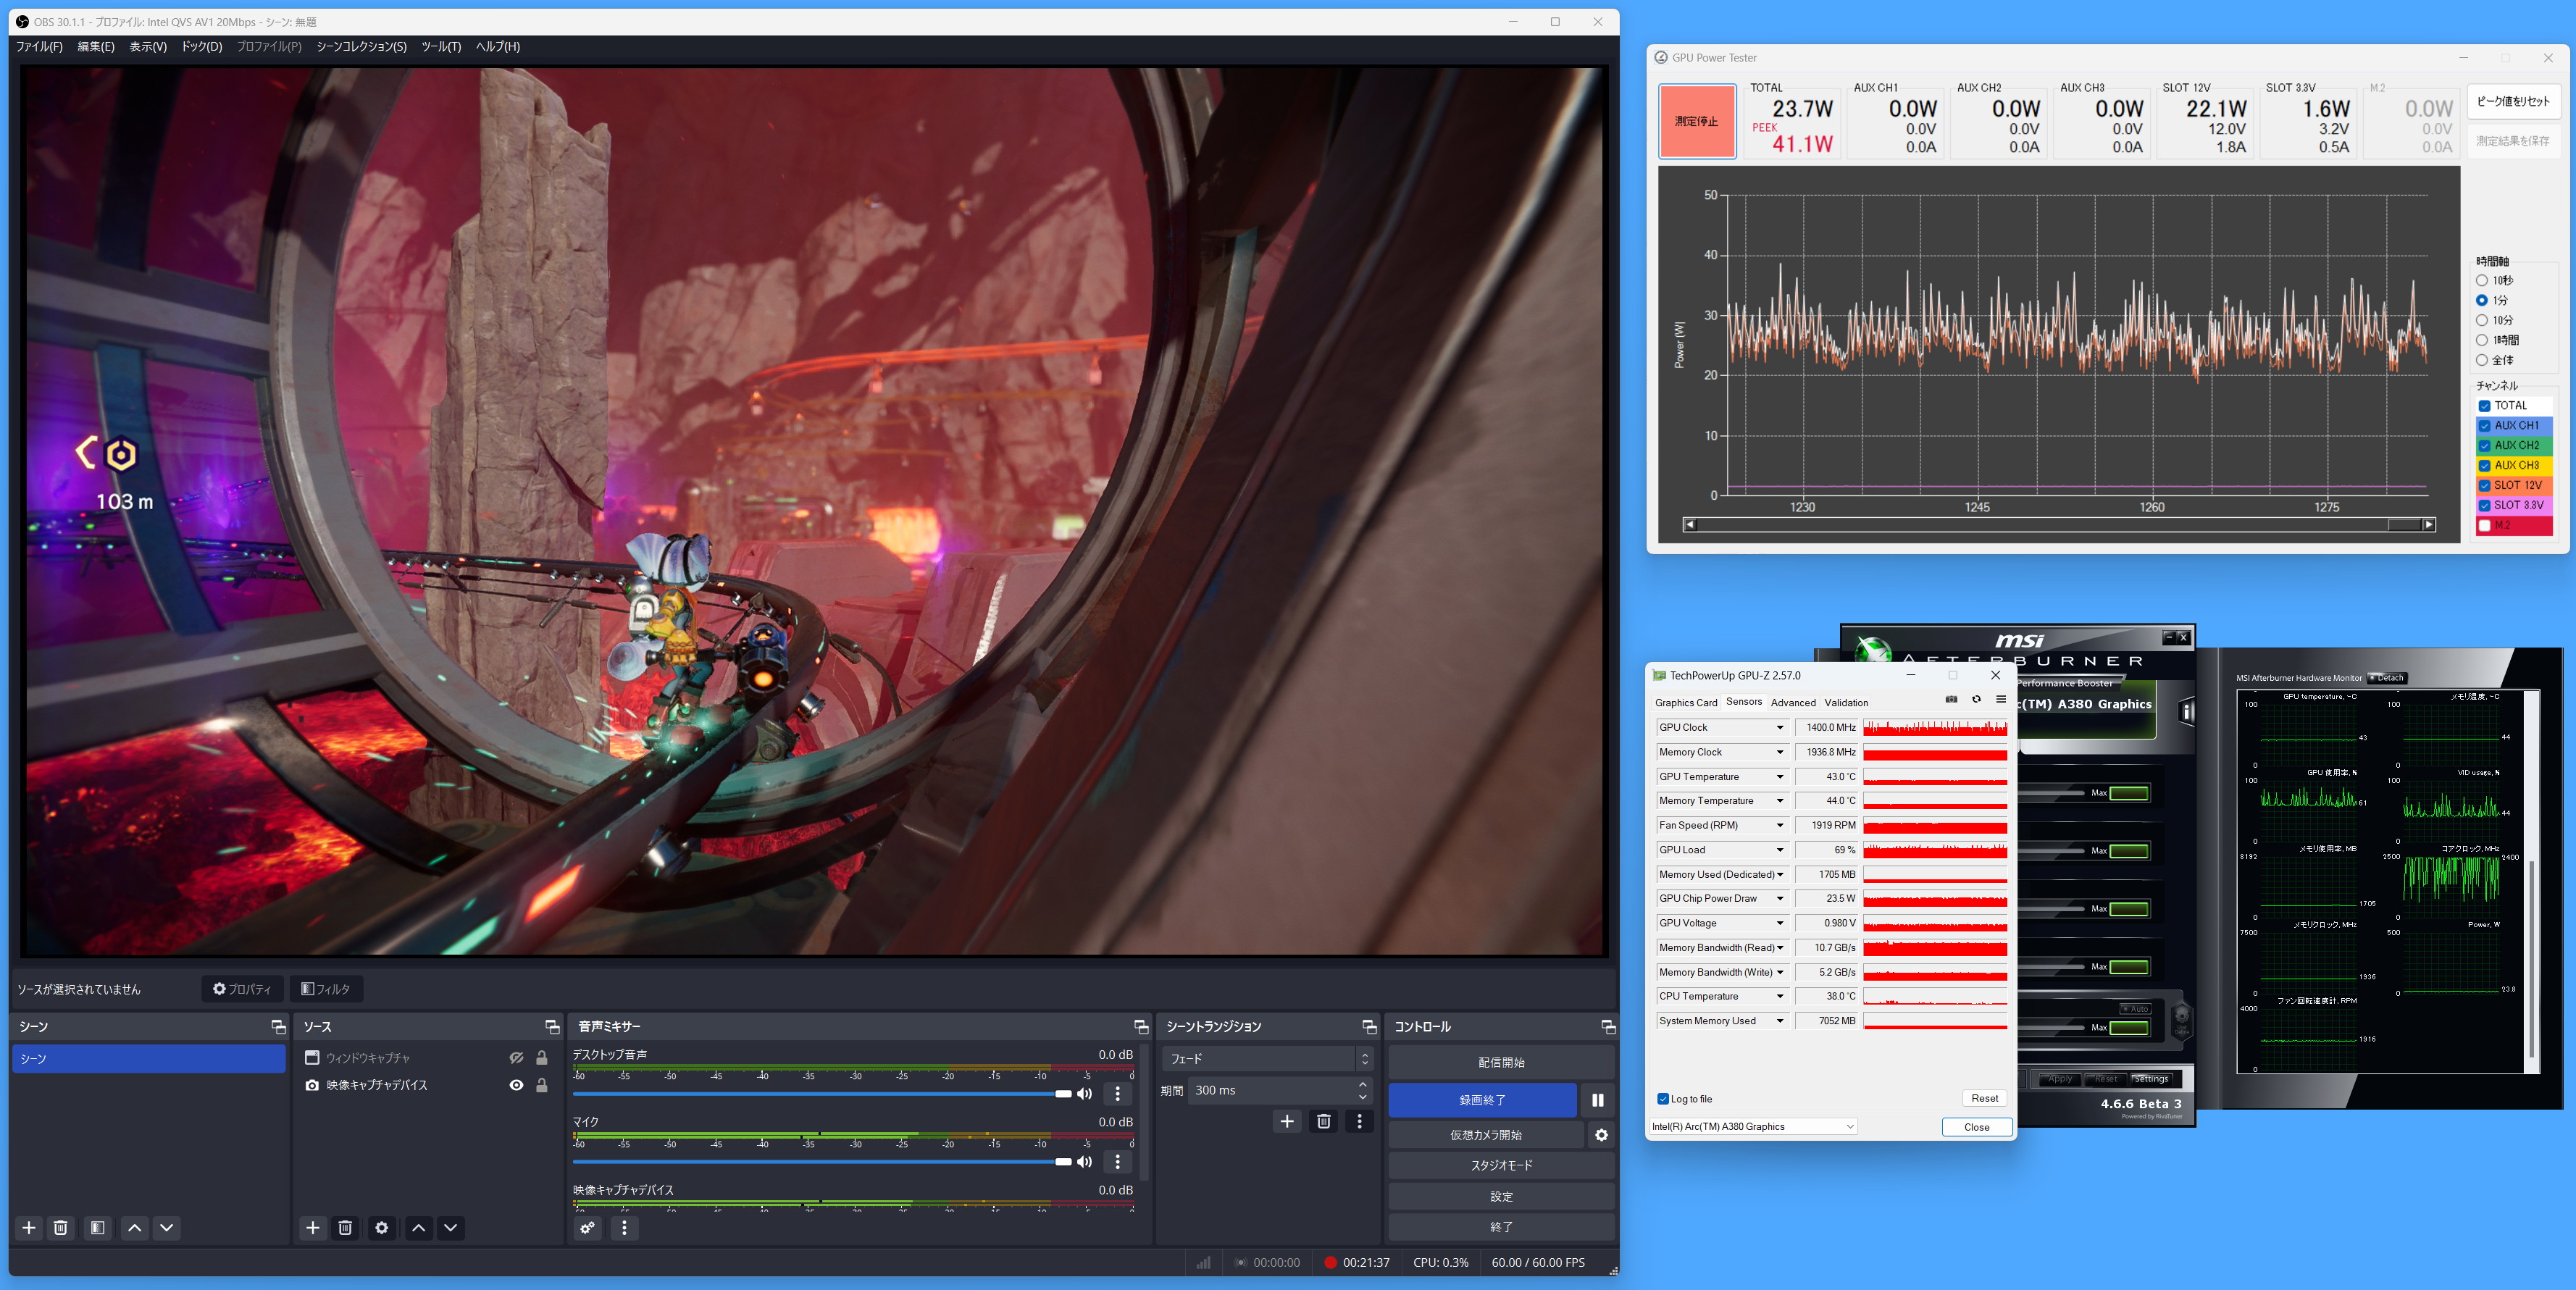Viewport: 2576px width, 1290px height.
Task: Open the 編集(E) menu in OBS
Action: coord(96,47)
